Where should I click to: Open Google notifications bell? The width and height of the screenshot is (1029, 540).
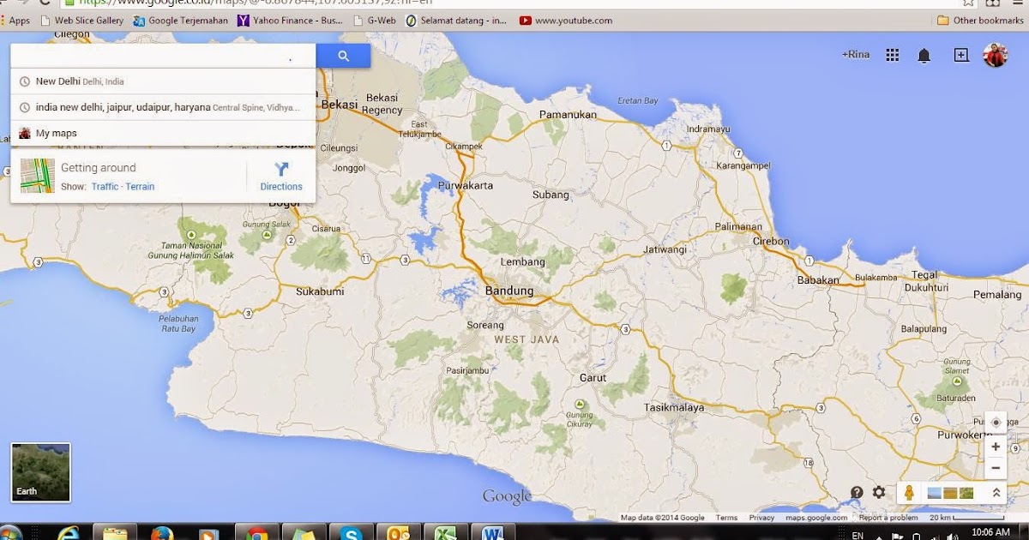pyautogui.click(x=924, y=53)
